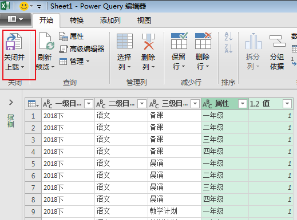
Task: Click the ABC data type icon of 三级目 column
Action: coord(154,104)
